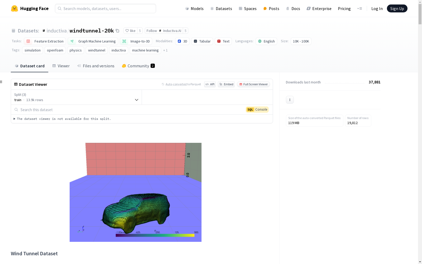Switch to the Viewer tab

tap(61, 66)
